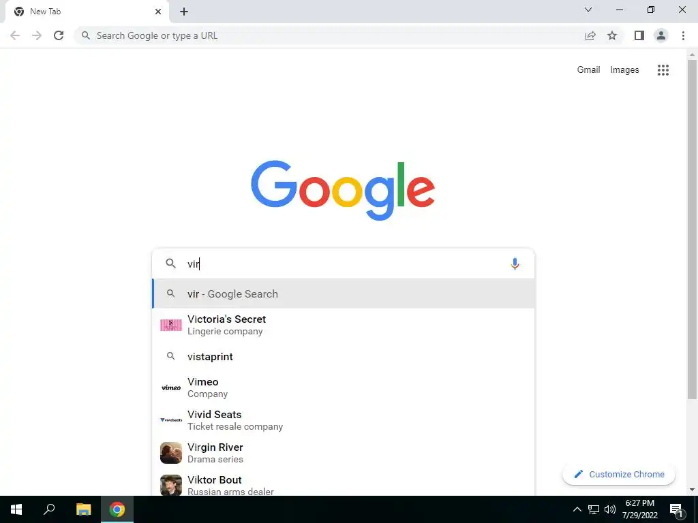Reload the page with the refresh icon

tap(59, 35)
